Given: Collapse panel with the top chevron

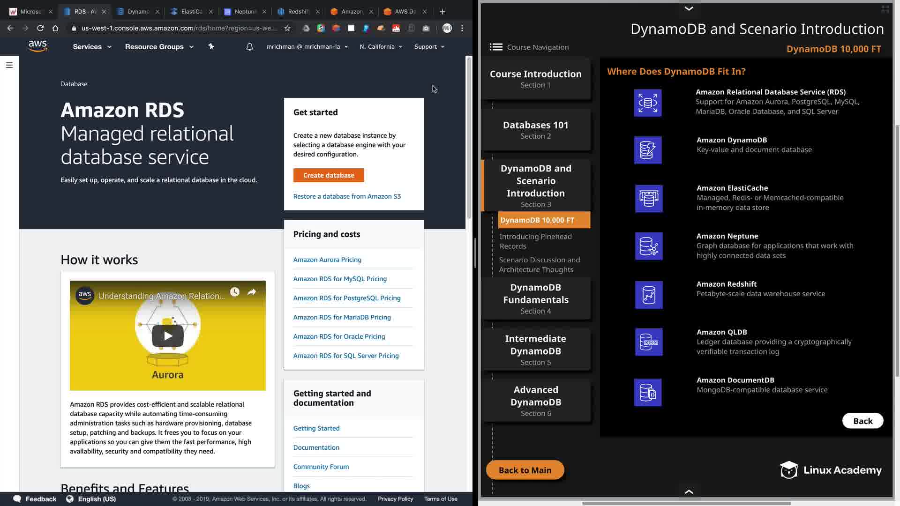Looking at the screenshot, I should pyautogui.click(x=689, y=8).
